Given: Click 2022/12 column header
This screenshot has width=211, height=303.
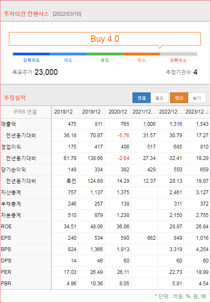Looking at the screenshot, I should 170,112.
